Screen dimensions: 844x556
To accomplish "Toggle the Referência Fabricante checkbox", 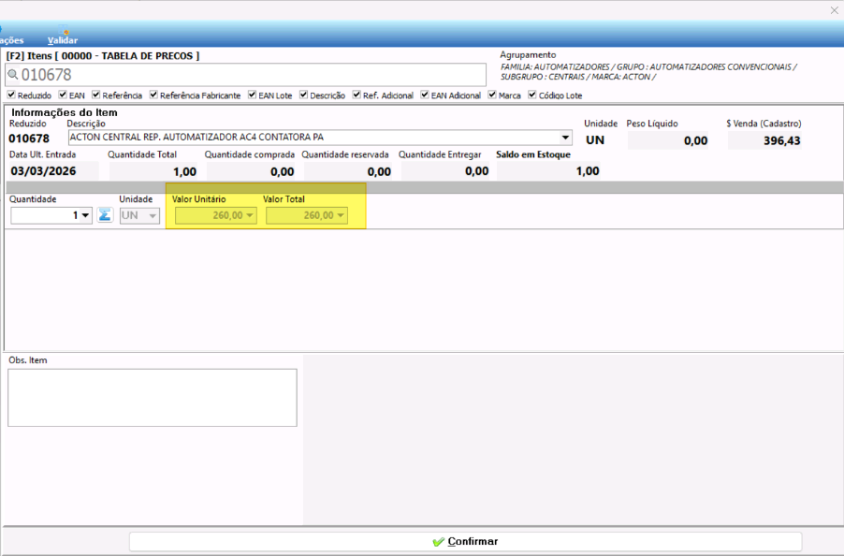I will pyautogui.click(x=154, y=95).
